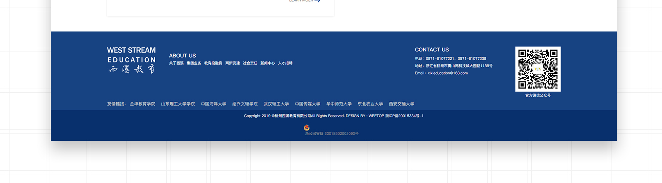Open 金华教育学院 friendly link
The height and width of the screenshot is (183, 662).
142,104
